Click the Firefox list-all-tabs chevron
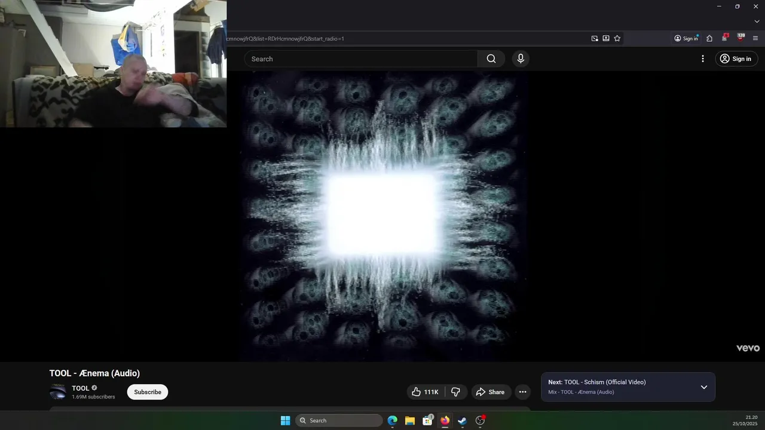 757,21
